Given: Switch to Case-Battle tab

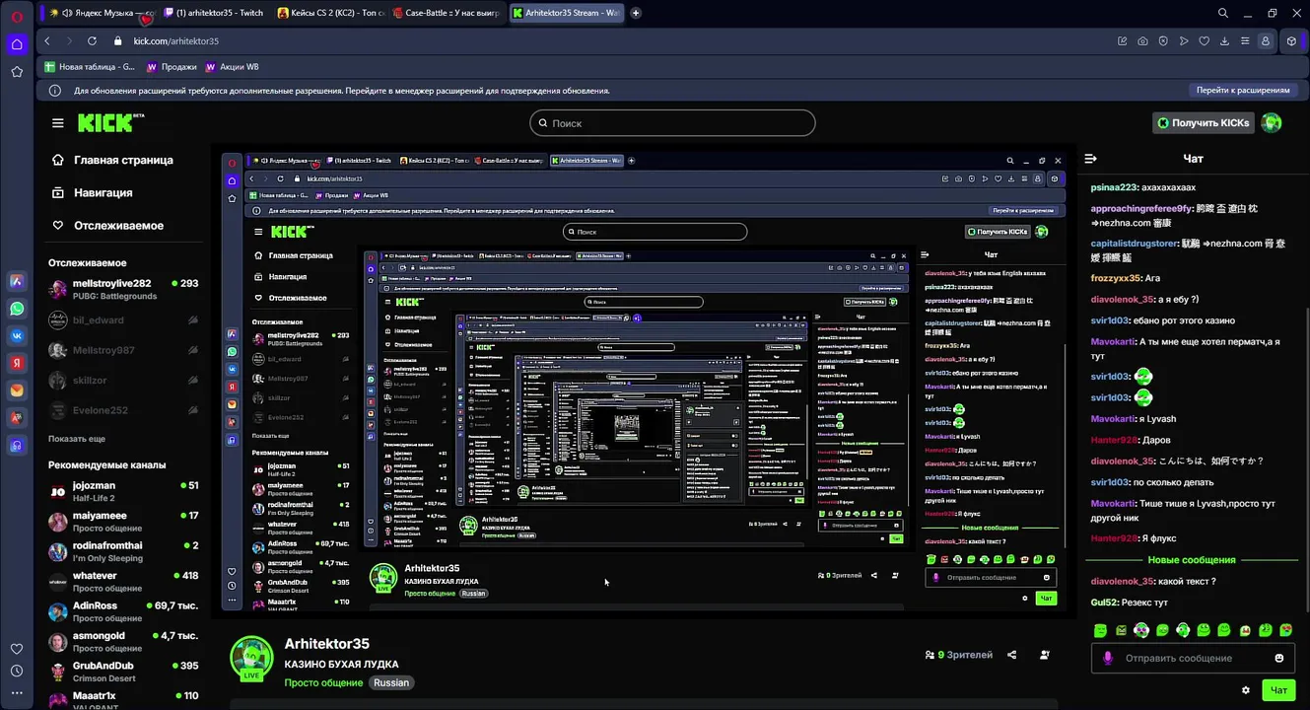Looking at the screenshot, I should pyautogui.click(x=446, y=13).
